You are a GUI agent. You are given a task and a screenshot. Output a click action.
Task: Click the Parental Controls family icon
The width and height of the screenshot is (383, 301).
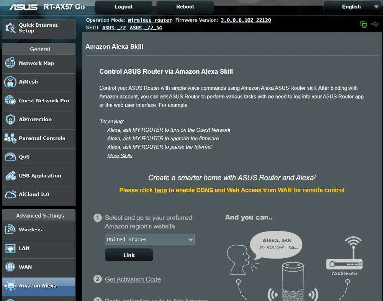pos(10,138)
